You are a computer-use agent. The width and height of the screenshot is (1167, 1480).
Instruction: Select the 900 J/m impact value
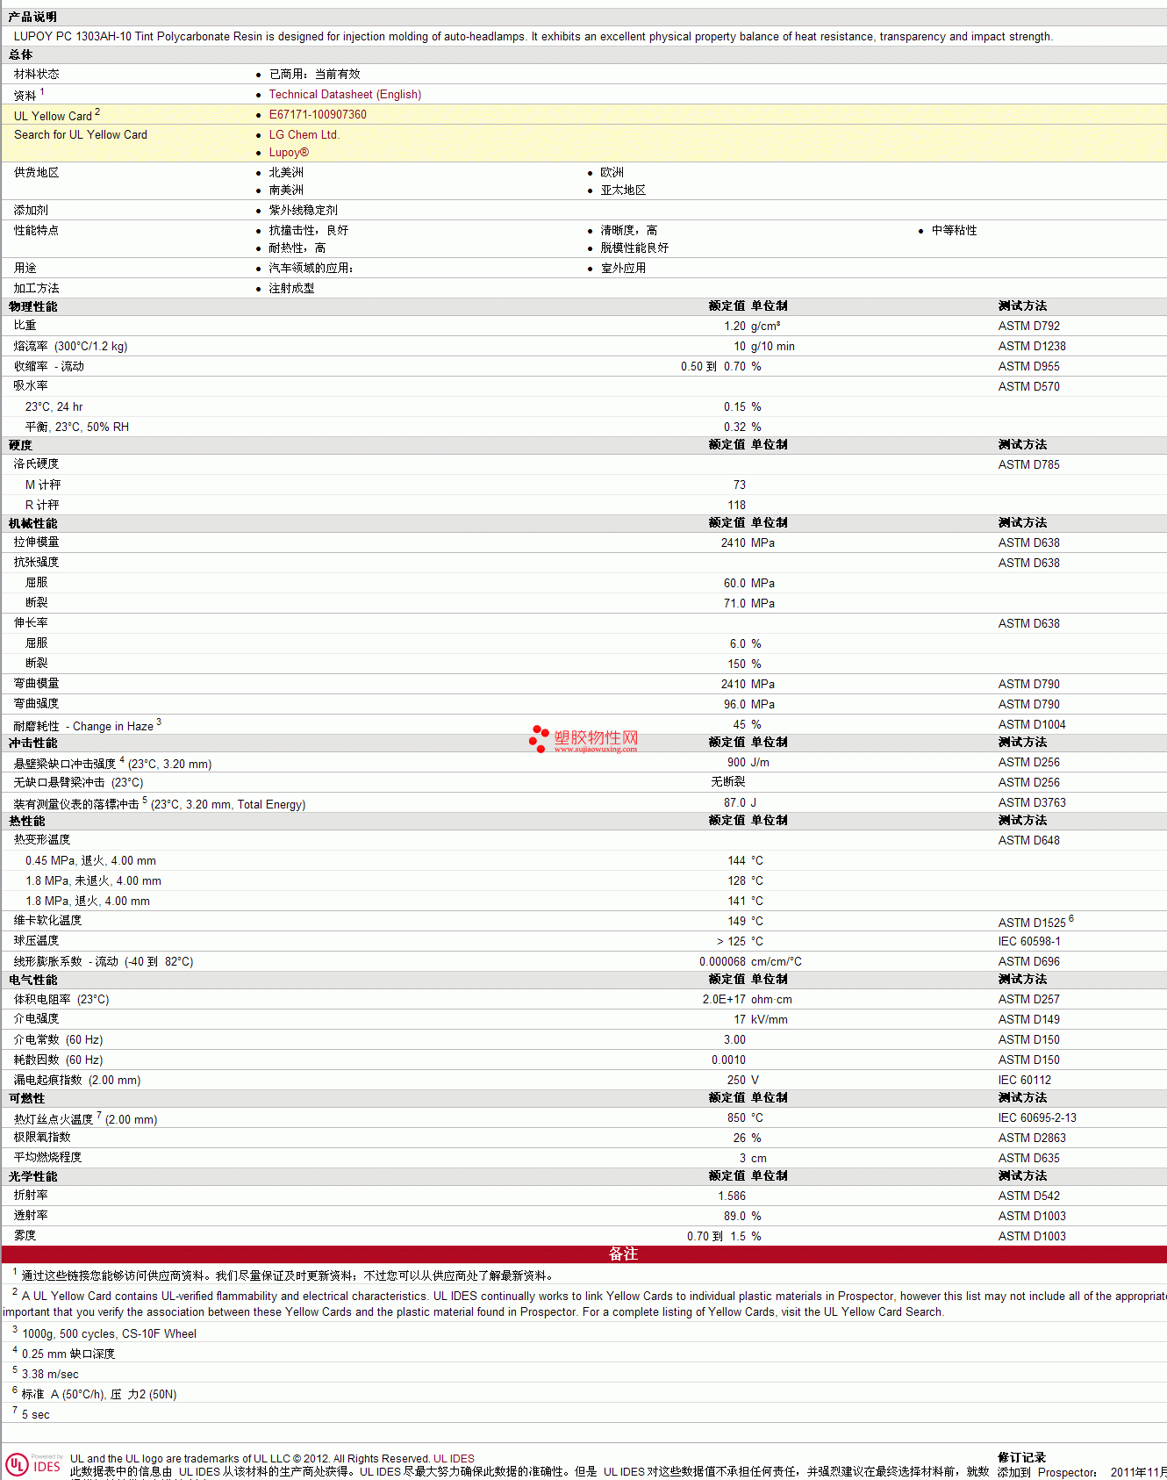coord(748,762)
